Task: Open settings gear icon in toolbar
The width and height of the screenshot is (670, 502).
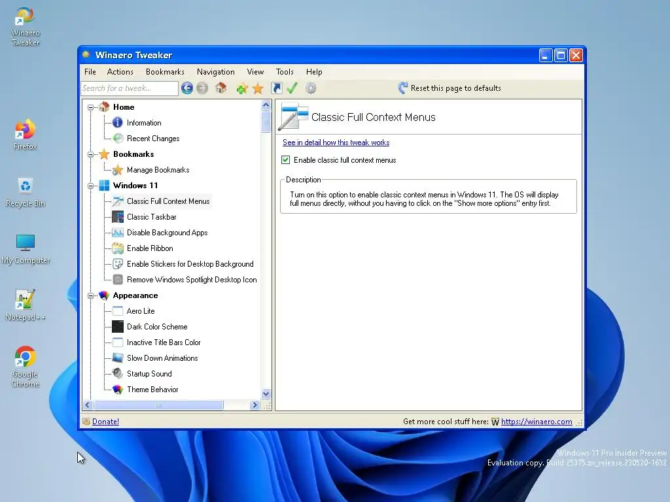Action: [x=311, y=88]
